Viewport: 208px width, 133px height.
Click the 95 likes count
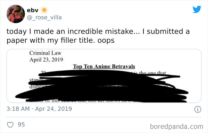click(21, 124)
